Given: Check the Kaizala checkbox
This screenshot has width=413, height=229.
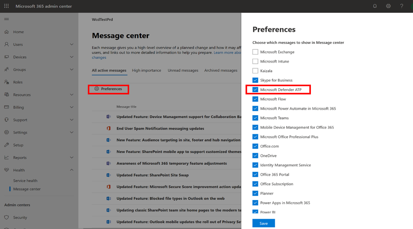Looking at the screenshot, I should [x=255, y=71].
